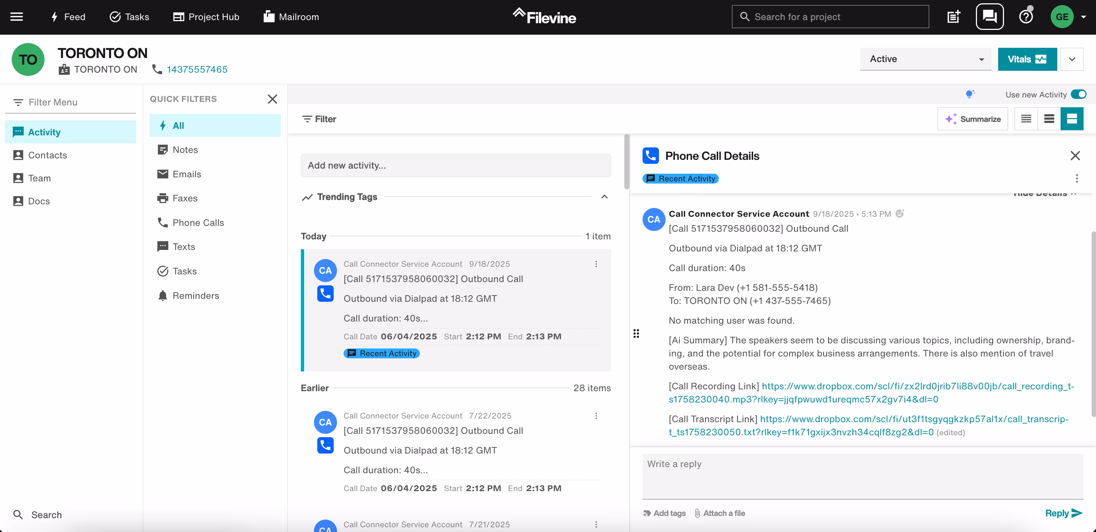Viewport: 1096px width, 532px height.
Task: Switch to the compact list view layout
Action: click(x=1026, y=119)
